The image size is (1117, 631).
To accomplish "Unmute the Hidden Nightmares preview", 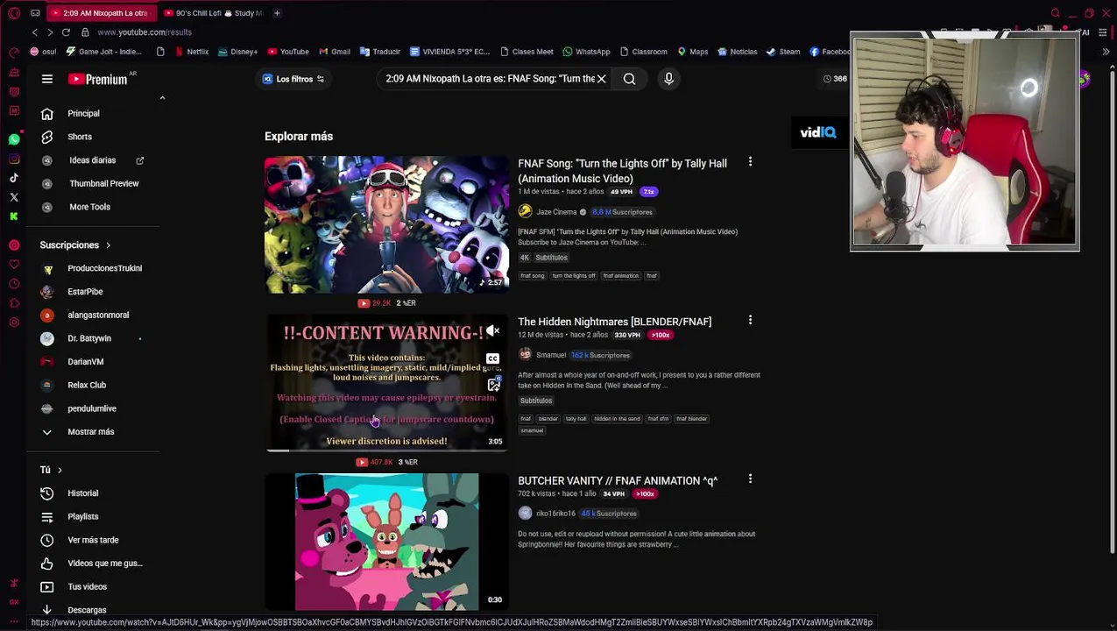I will tap(493, 331).
